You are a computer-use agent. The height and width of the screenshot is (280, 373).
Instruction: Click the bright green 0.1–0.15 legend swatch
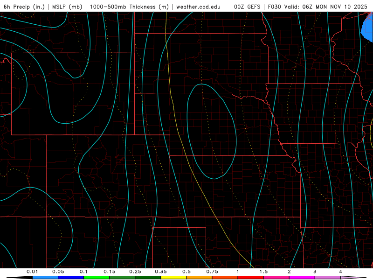97,278
